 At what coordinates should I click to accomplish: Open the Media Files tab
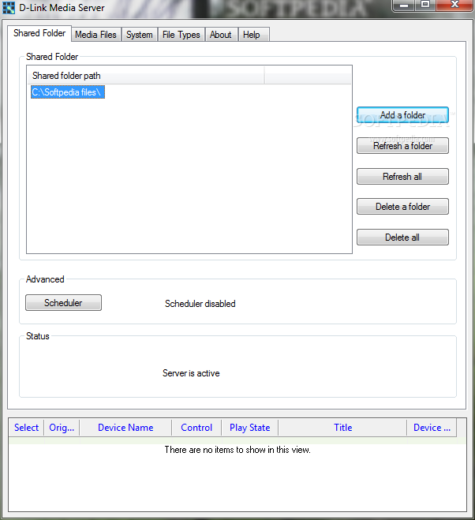pyautogui.click(x=95, y=35)
